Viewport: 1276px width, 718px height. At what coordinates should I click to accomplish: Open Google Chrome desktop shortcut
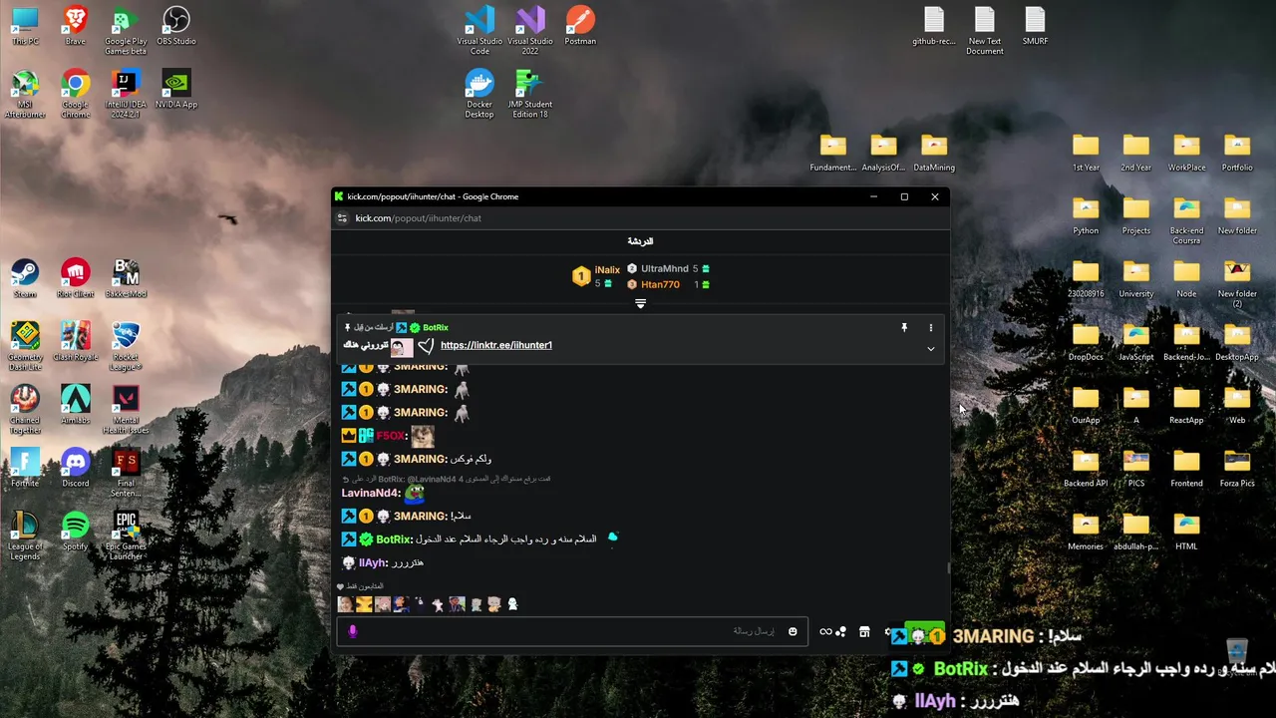point(75,94)
